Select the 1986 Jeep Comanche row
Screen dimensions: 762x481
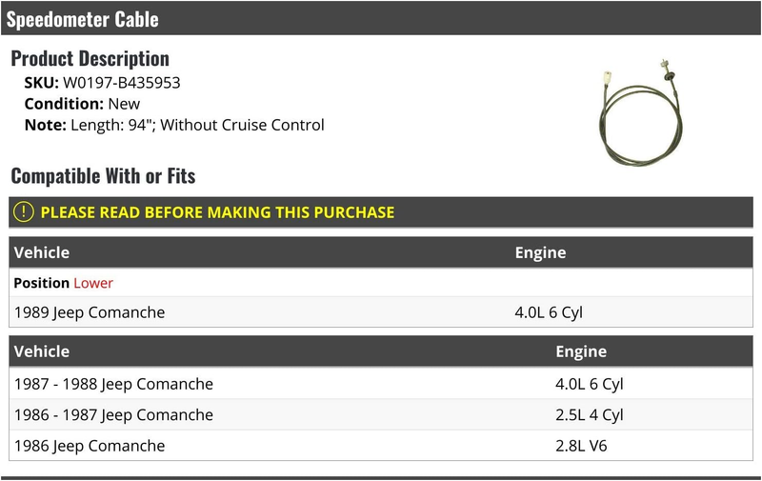(381, 446)
